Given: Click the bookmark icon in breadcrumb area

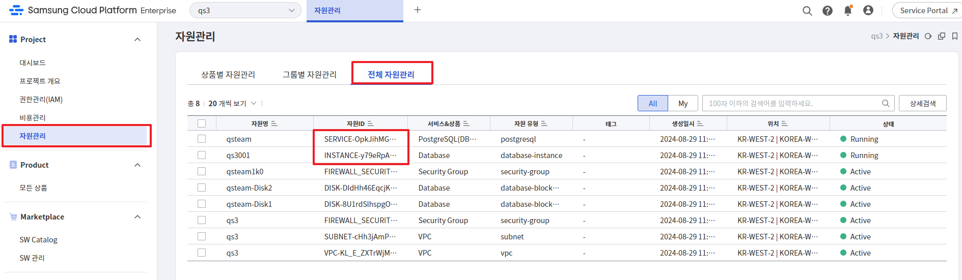Looking at the screenshot, I should point(955,36).
